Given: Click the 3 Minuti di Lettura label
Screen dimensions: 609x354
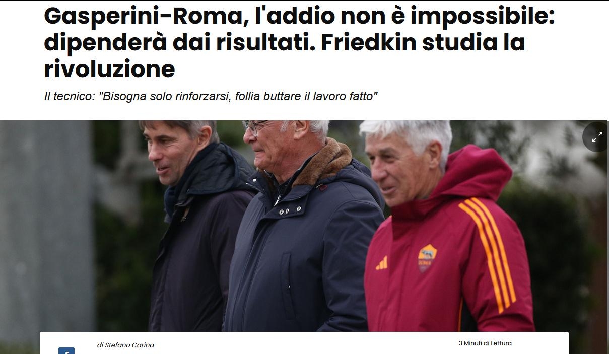Looking at the screenshot, I should [485, 343].
